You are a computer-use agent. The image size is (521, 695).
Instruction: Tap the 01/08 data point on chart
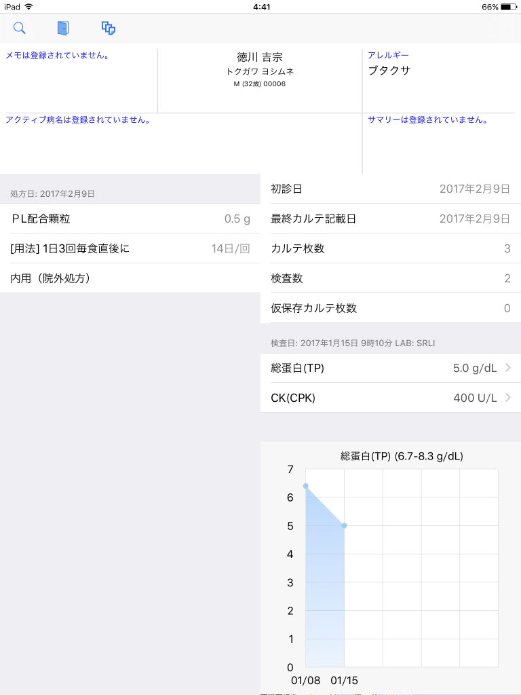pos(306,486)
